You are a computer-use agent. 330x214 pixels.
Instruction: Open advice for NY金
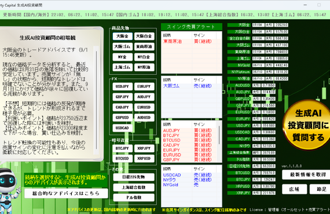(x=123, y=57)
